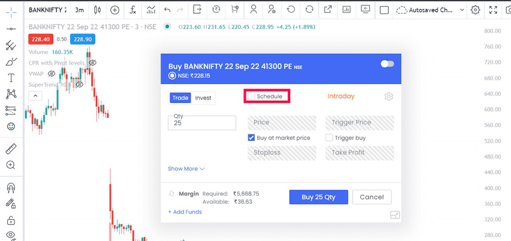Open the Autosaved chart dropdown arrow
Image resolution: width=511 pixels, height=241 pixels.
[462, 10]
